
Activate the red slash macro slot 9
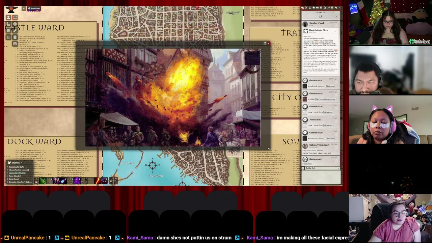tap(98, 181)
